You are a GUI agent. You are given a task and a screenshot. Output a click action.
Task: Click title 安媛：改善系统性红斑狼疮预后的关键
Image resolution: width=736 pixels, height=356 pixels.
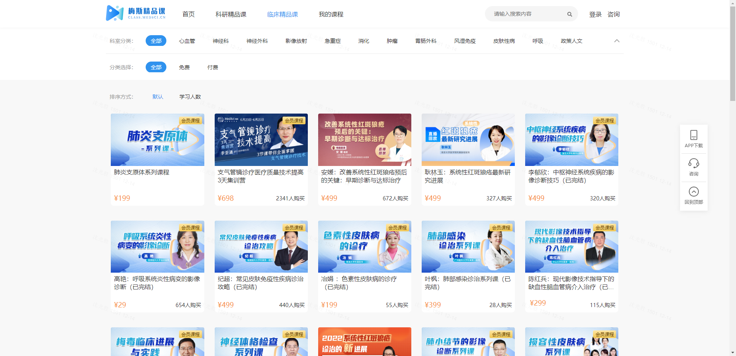pyautogui.click(x=364, y=176)
